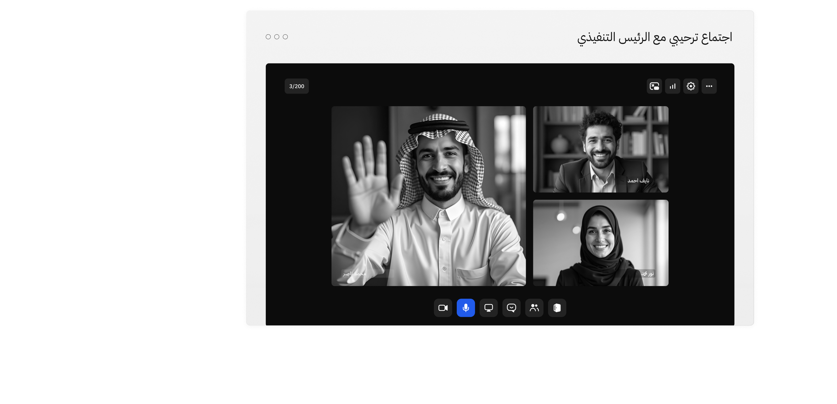Toggle picture-in-picture view icon
The width and height of the screenshot is (837, 404).
(x=654, y=86)
